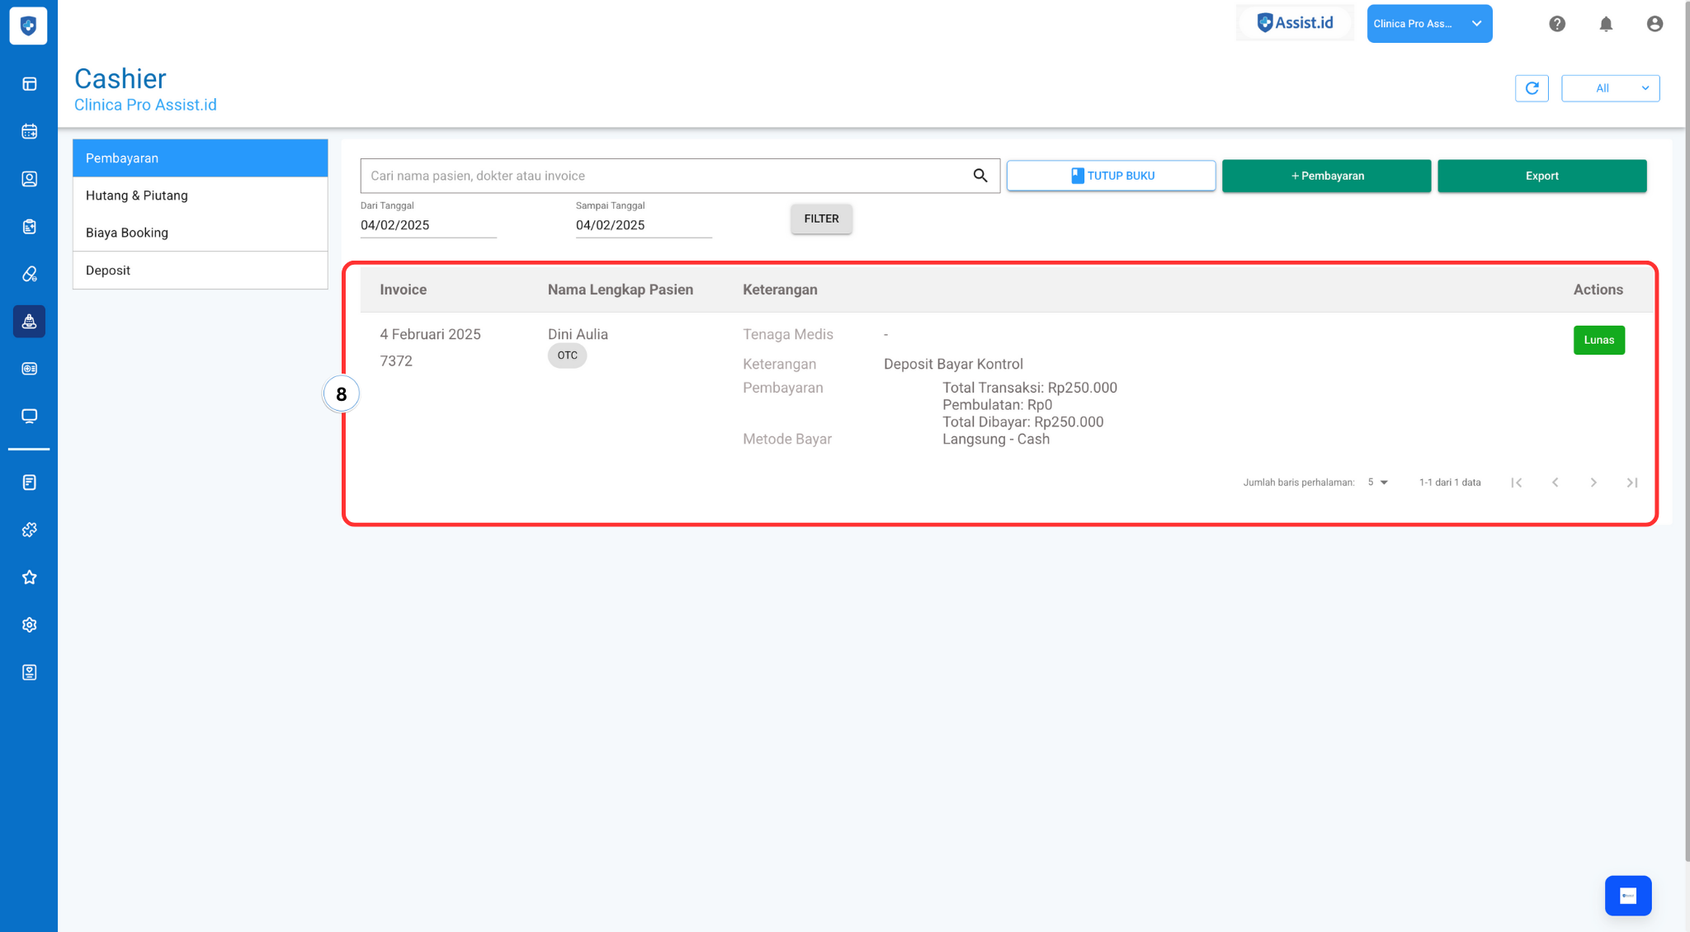Click the Export button
Screen dimensions: 1690x932
tap(1541, 176)
